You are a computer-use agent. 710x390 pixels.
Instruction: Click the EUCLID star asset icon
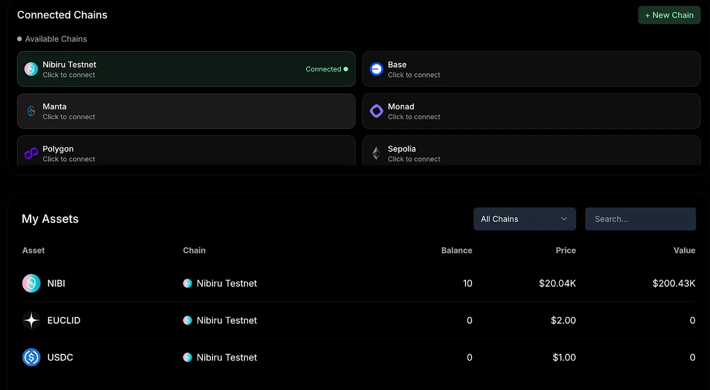coord(31,320)
